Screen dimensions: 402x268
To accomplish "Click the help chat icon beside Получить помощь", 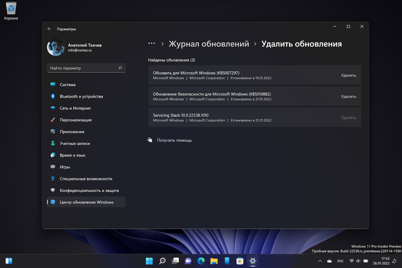I will click(150, 140).
